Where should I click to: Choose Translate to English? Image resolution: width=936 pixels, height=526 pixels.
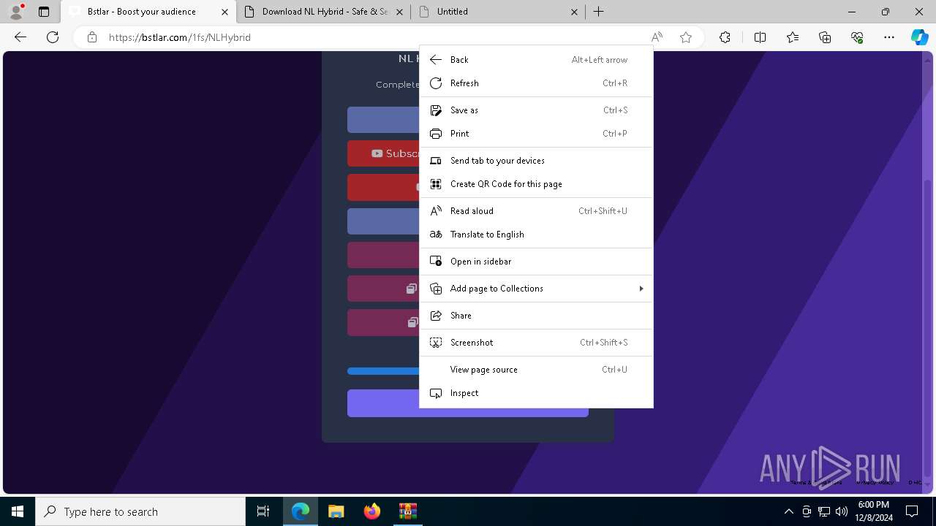[536, 235]
